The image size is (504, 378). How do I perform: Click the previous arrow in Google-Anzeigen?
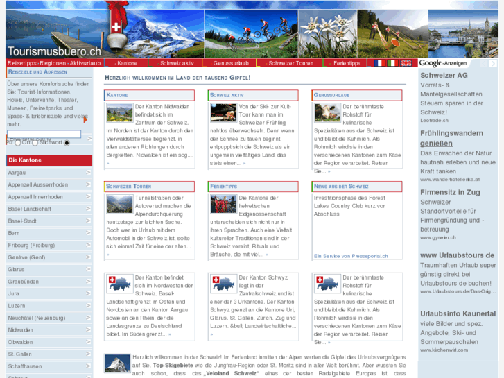point(483,63)
